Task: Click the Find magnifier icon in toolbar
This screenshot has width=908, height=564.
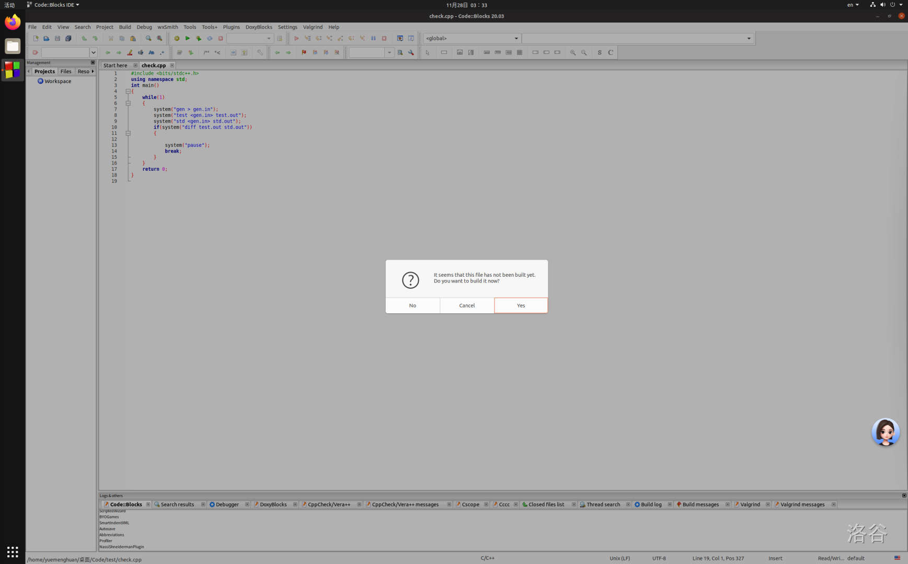Action: 148,39
